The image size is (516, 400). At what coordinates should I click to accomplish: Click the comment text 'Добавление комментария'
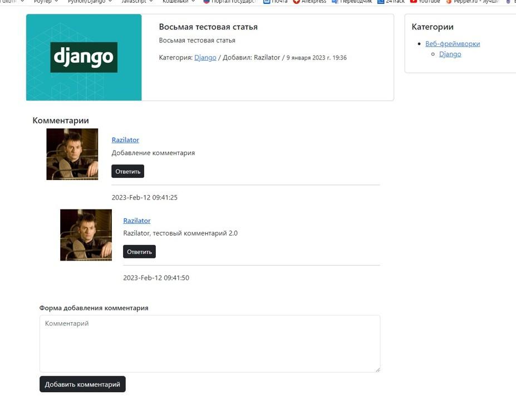point(153,153)
